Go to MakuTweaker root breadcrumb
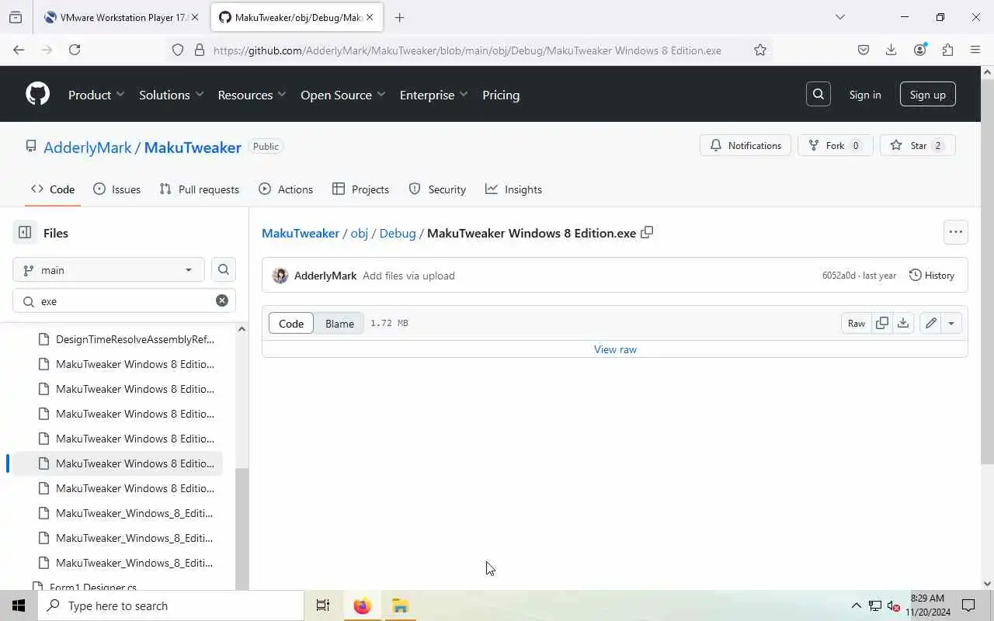The image size is (994, 621). [301, 233]
